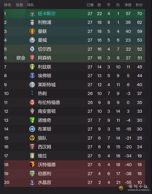
Task: Select the Liverpool club badge
Action: click(x=32, y=22)
